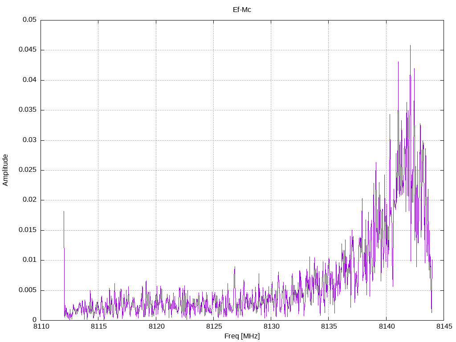The height and width of the screenshot is (342, 456).
Task: Select the 0.05 y-axis tick label
Action: (x=29, y=20)
